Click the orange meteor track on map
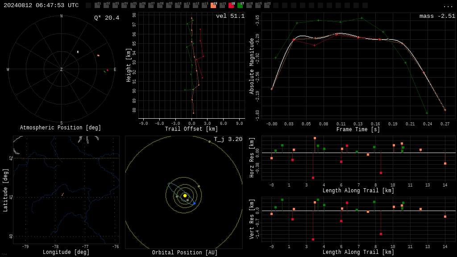The image size is (457, 257). tap(62, 194)
